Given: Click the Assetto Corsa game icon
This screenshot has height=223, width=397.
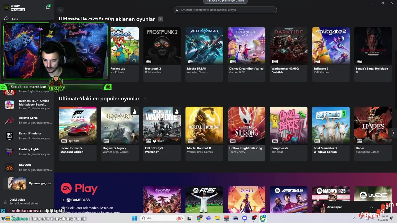Looking at the screenshot, I should (x=10, y=120).
